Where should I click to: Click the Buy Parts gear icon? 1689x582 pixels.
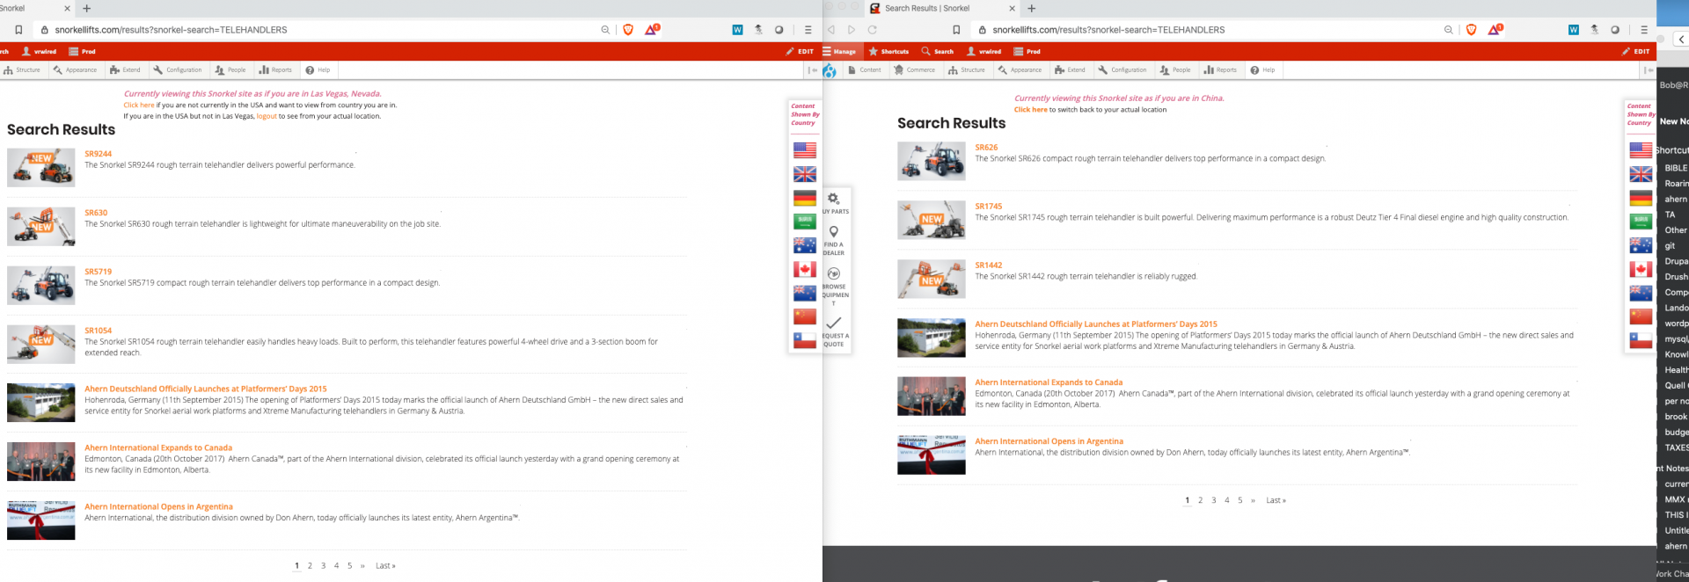pos(834,199)
